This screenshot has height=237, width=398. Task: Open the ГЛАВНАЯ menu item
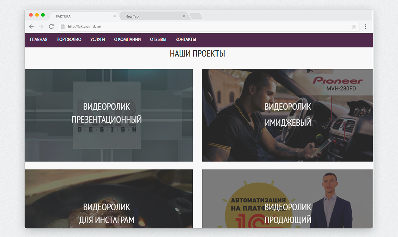click(x=39, y=39)
